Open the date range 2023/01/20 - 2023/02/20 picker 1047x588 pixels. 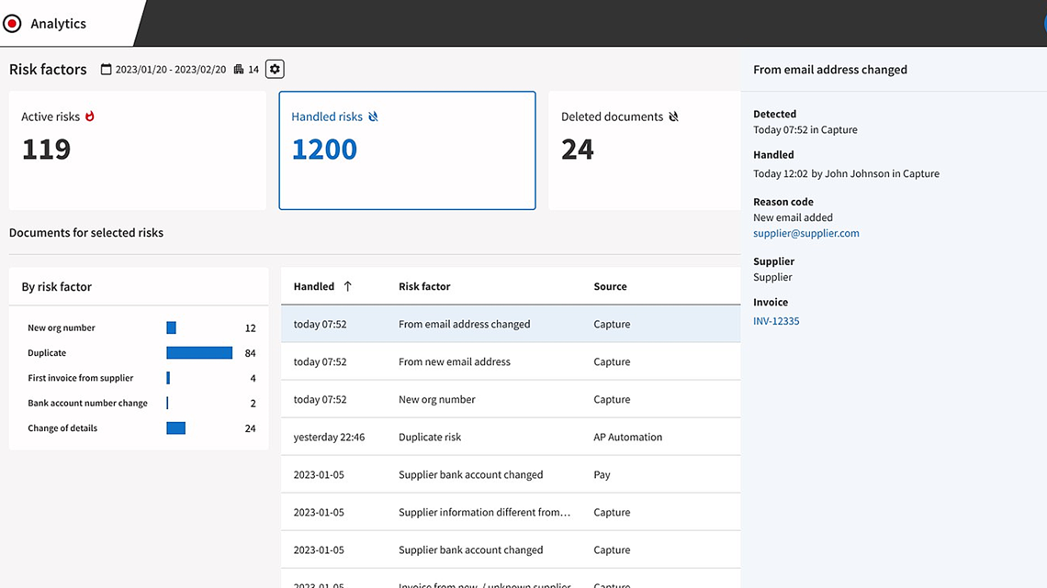[170, 70]
